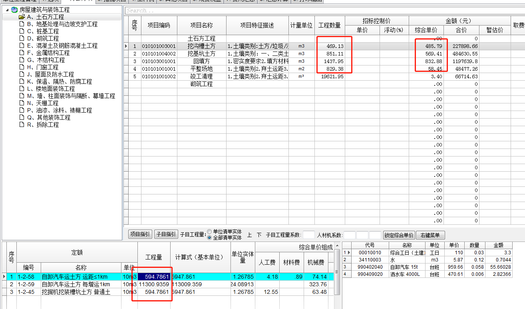
Task: Click the 项目编码 column header
Action: pos(159,26)
